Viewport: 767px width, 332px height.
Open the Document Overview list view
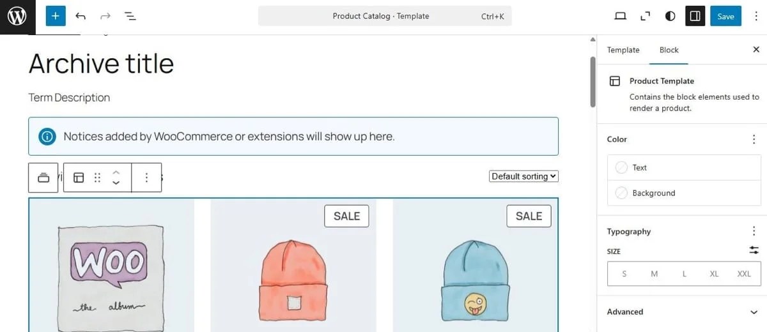tap(130, 17)
